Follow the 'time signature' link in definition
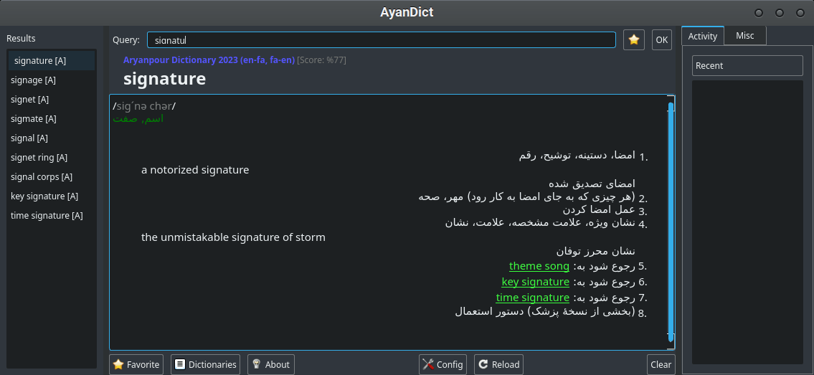Screen dimensions: 814x375 click(x=533, y=298)
